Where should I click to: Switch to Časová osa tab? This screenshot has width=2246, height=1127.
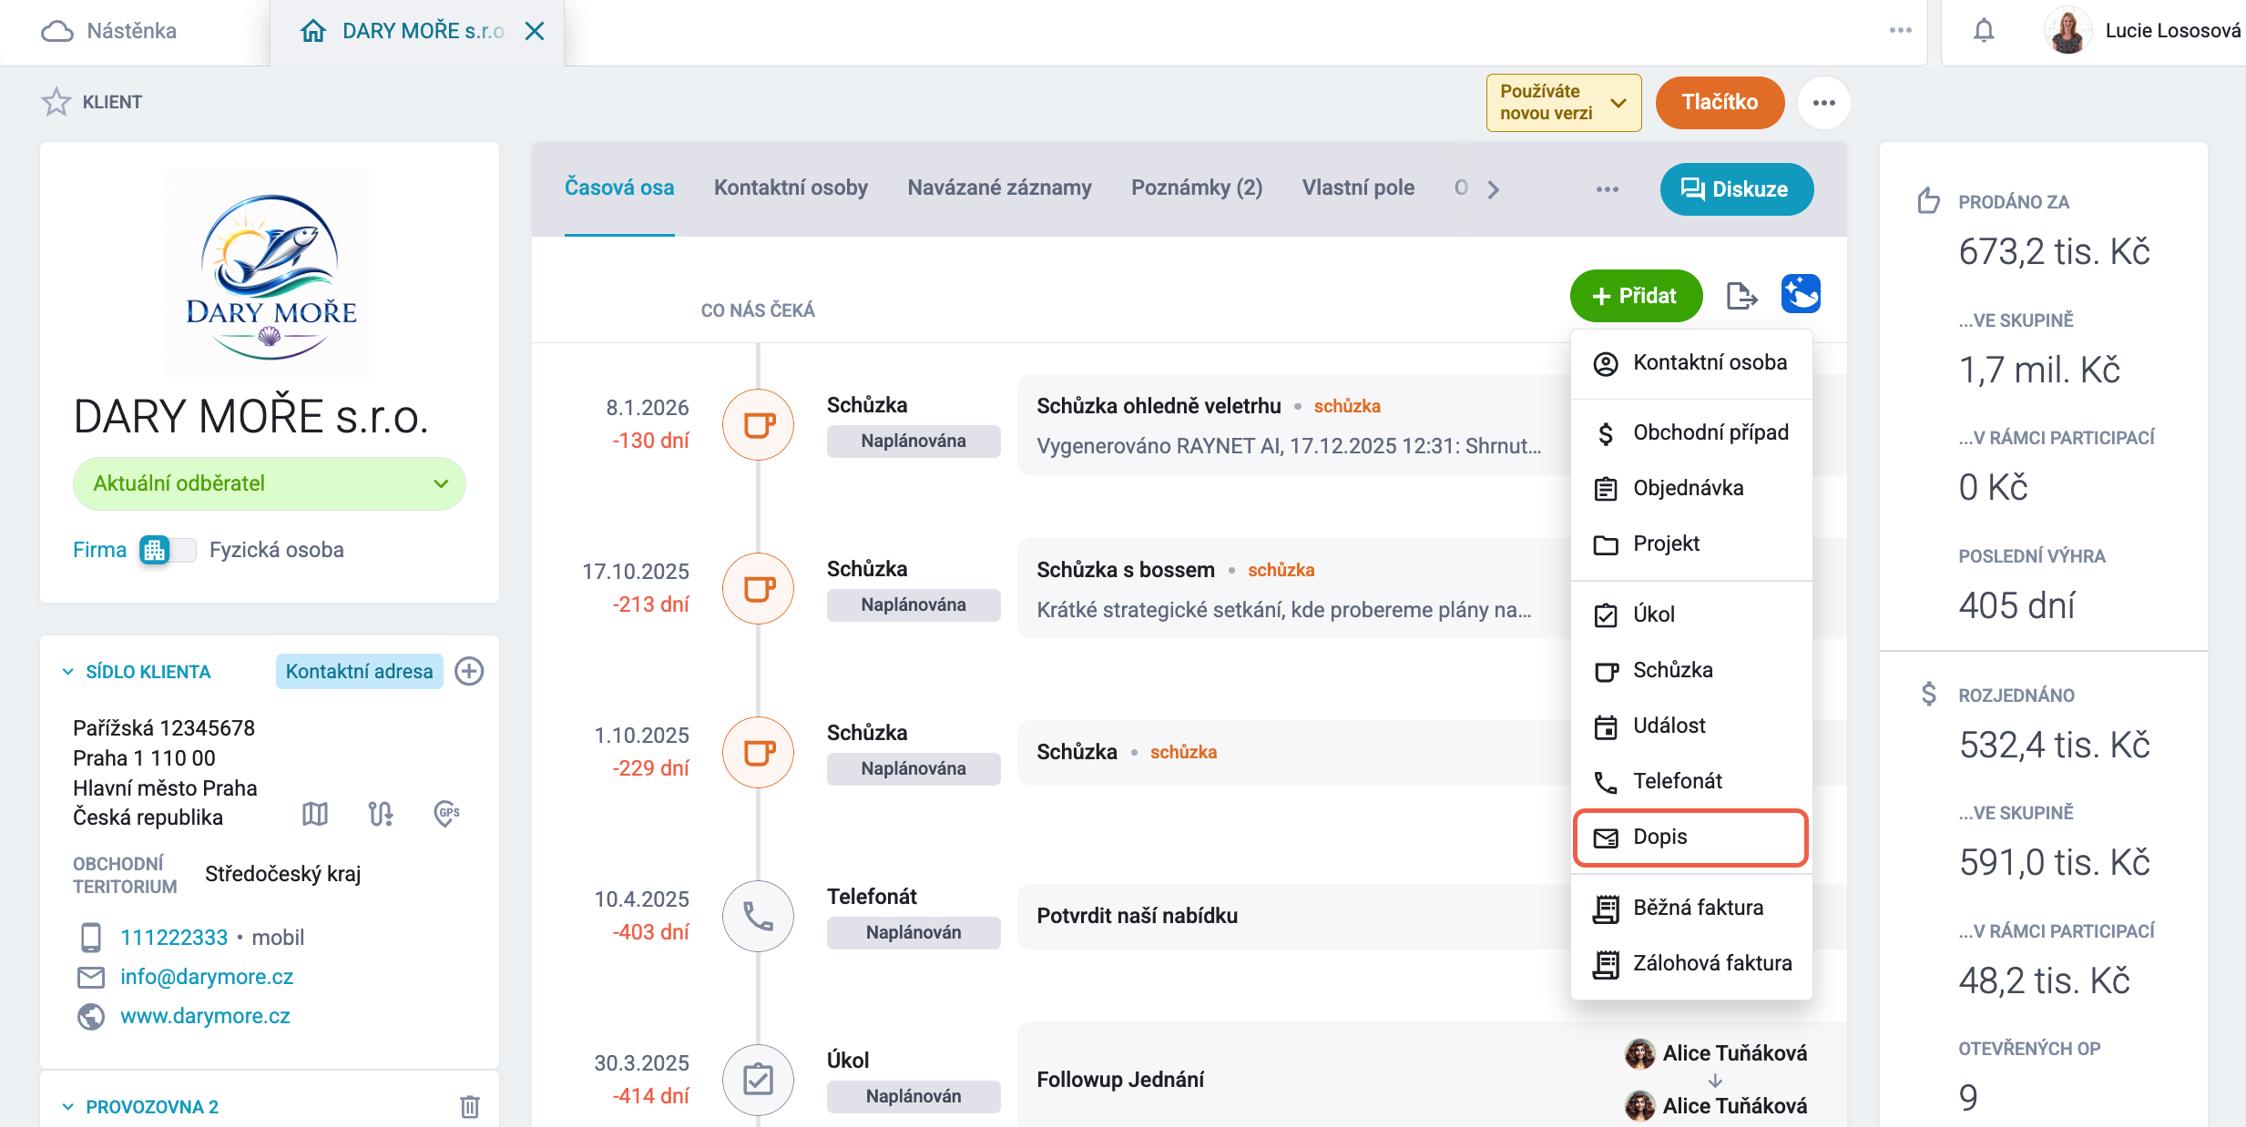[x=619, y=188]
